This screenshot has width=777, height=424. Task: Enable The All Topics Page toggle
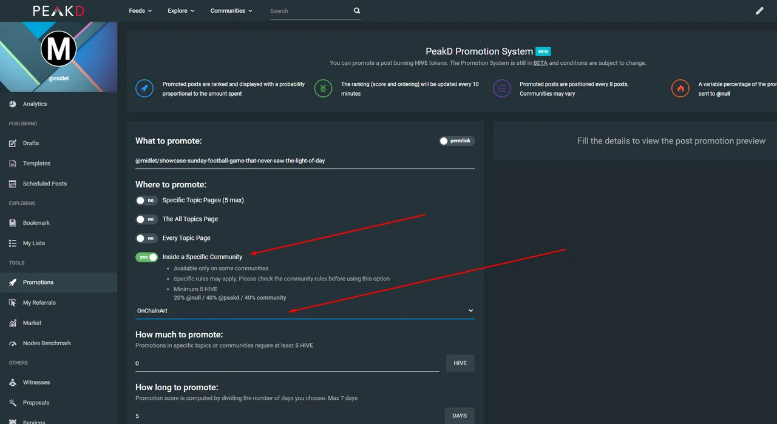(x=146, y=219)
